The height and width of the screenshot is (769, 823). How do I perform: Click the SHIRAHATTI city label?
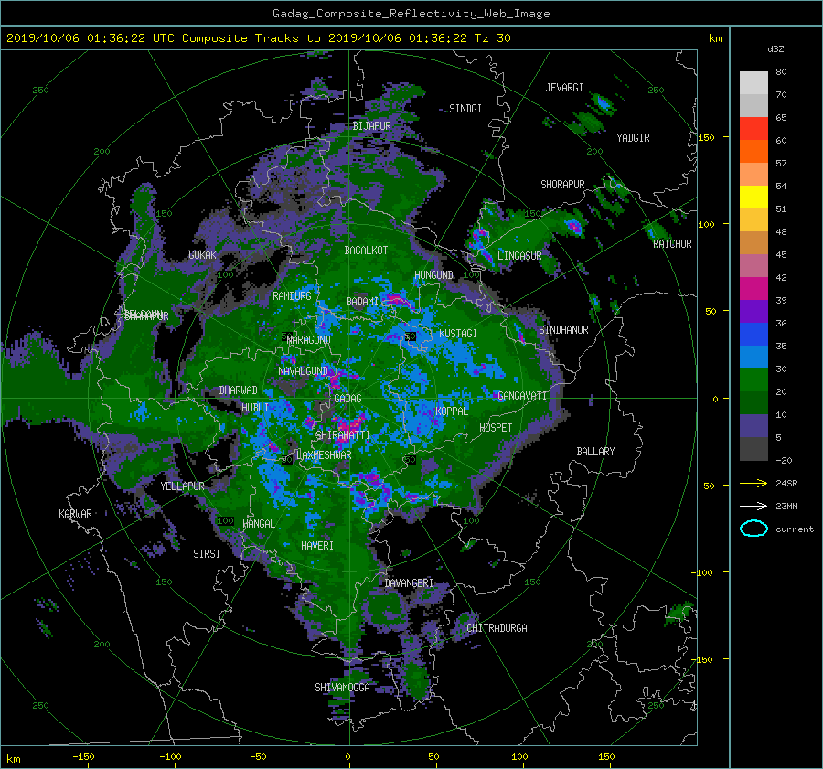[343, 435]
